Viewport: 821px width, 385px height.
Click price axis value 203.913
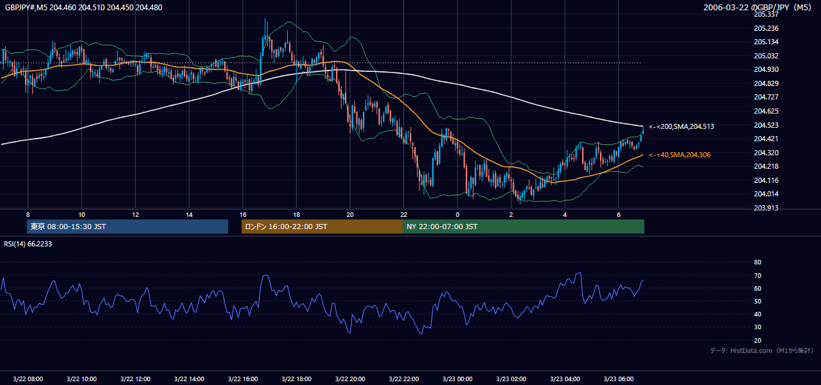766,208
